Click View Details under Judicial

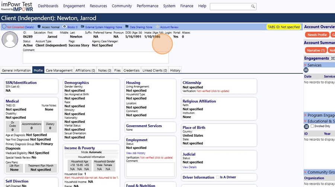click(189, 167)
